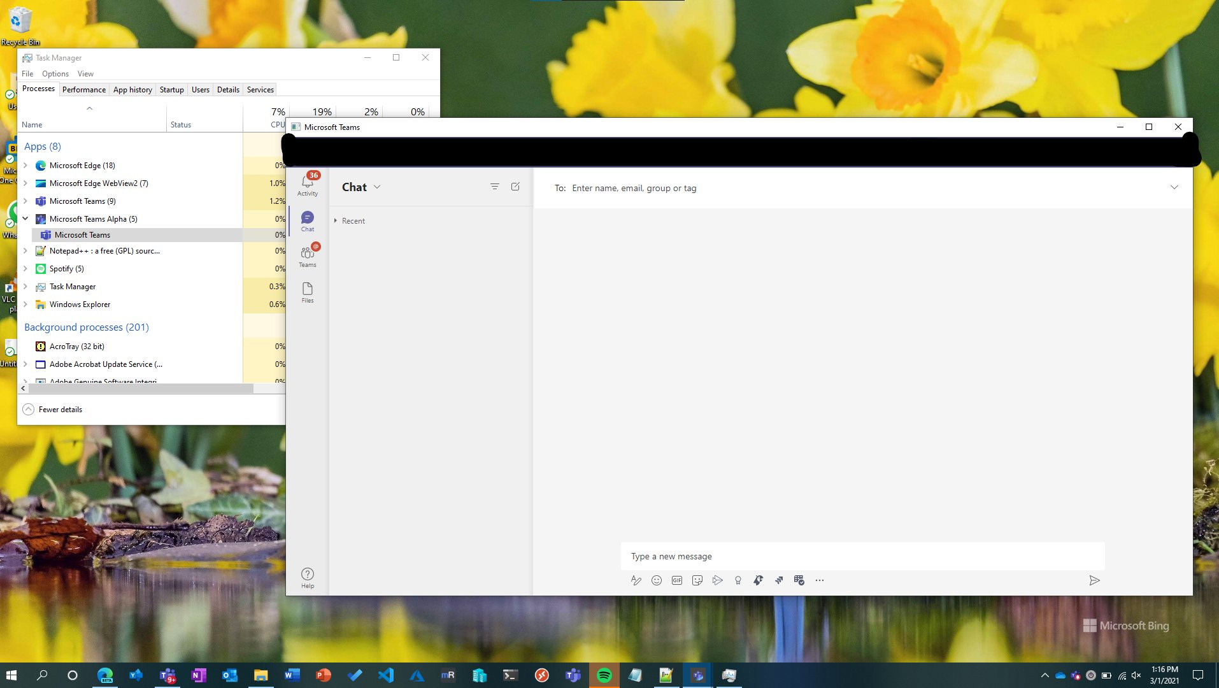Collapse Microsoft Teams Alpha (5) group
The height and width of the screenshot is (688, 1219).
(x=25, y=219)
